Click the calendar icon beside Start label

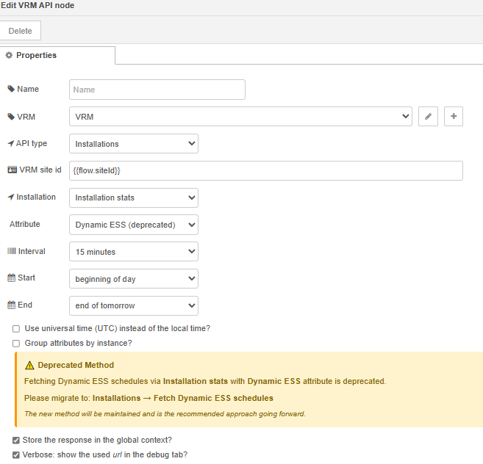coord(11,278)
